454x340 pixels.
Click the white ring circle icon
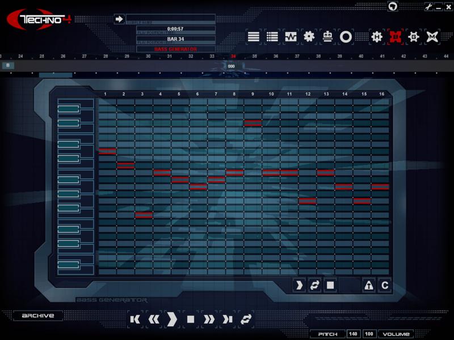[x=346, y=37]
